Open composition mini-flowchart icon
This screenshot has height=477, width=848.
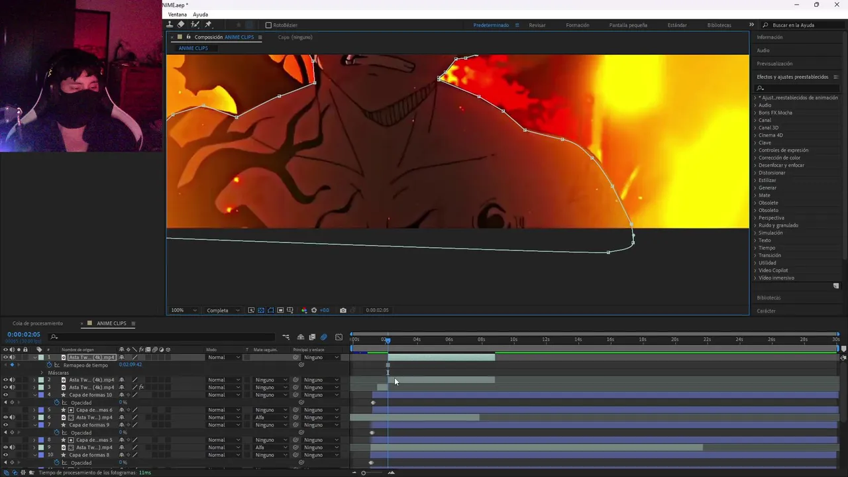coord(286,337)
